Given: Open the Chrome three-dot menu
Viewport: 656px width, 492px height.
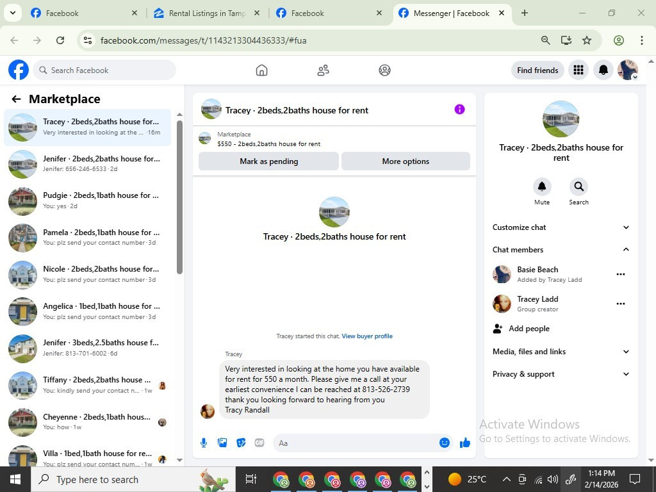Looking at the screenshot, I should pos(641,40).
